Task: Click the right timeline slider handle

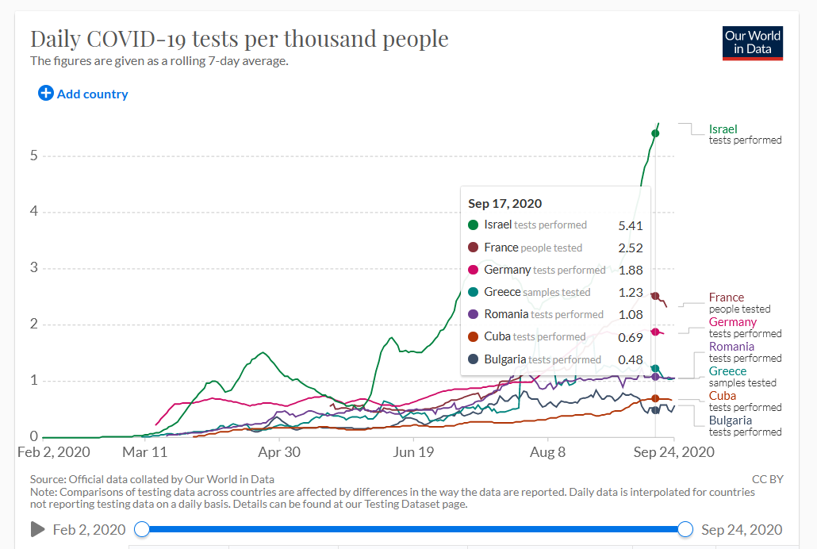Action: [685, 529]
